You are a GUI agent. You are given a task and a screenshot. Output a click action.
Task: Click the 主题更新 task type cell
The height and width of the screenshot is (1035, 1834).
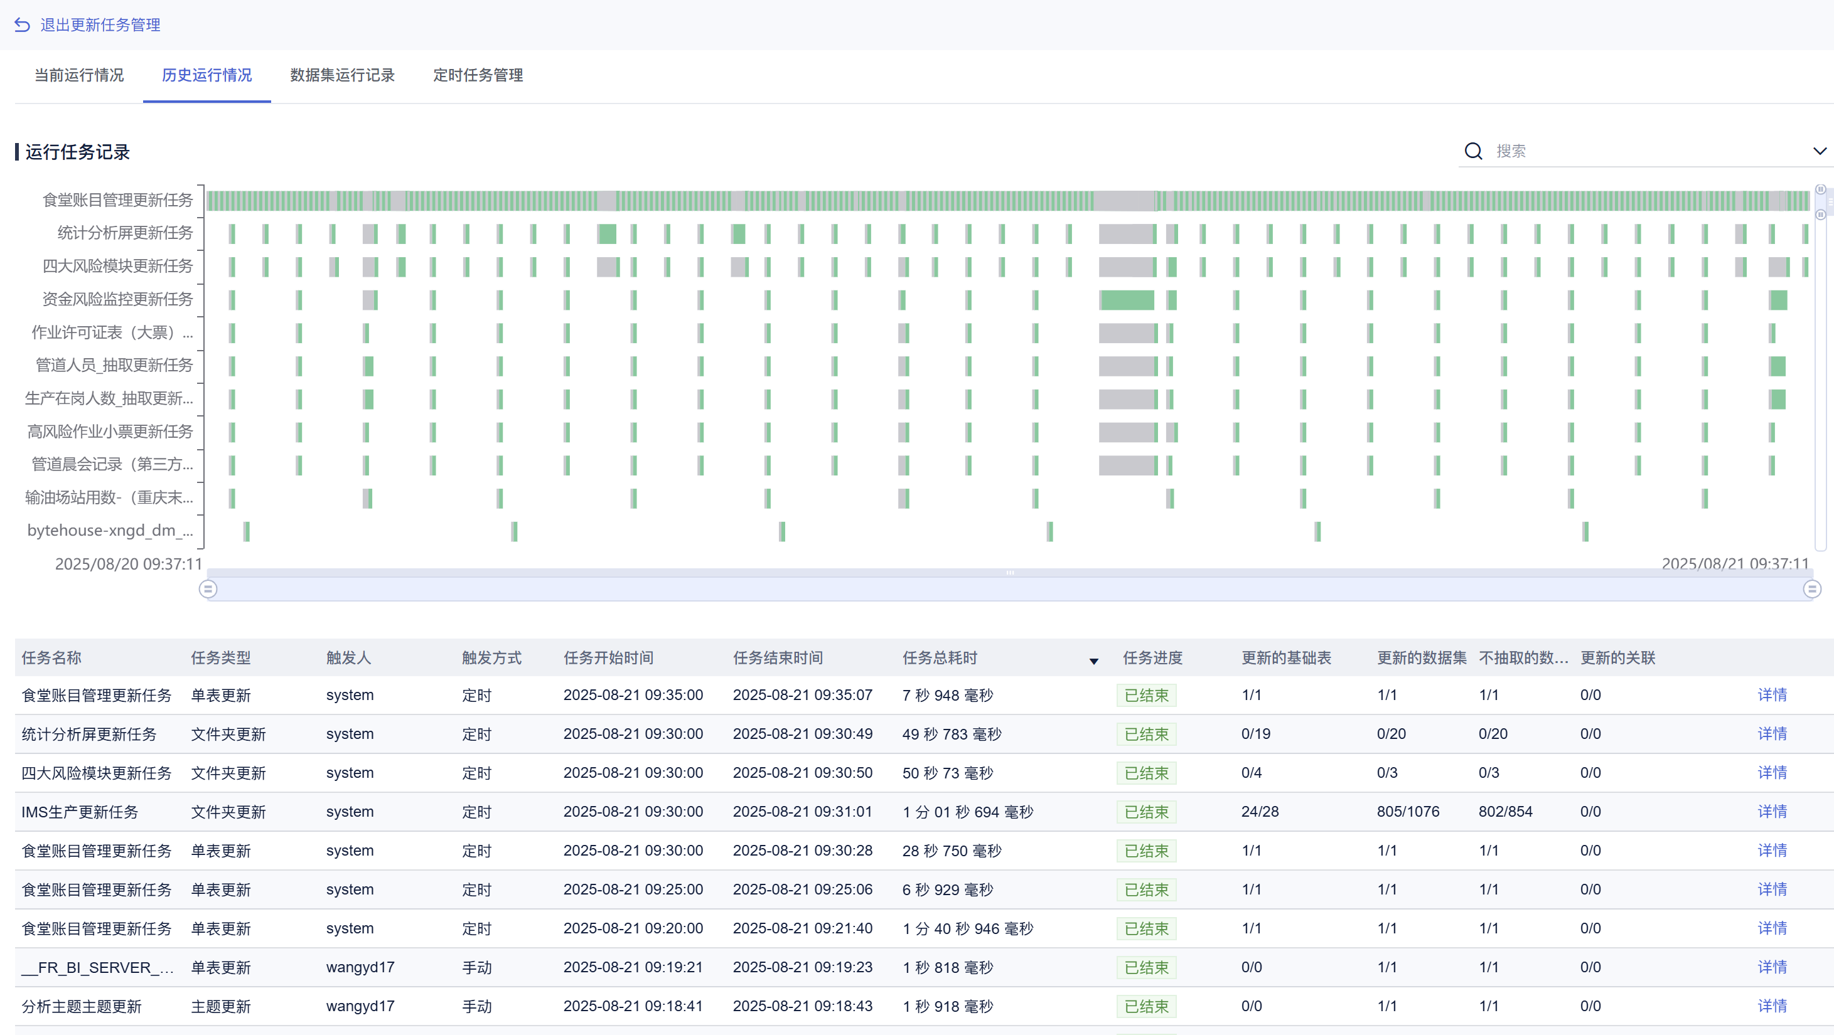click(221, 1006)
